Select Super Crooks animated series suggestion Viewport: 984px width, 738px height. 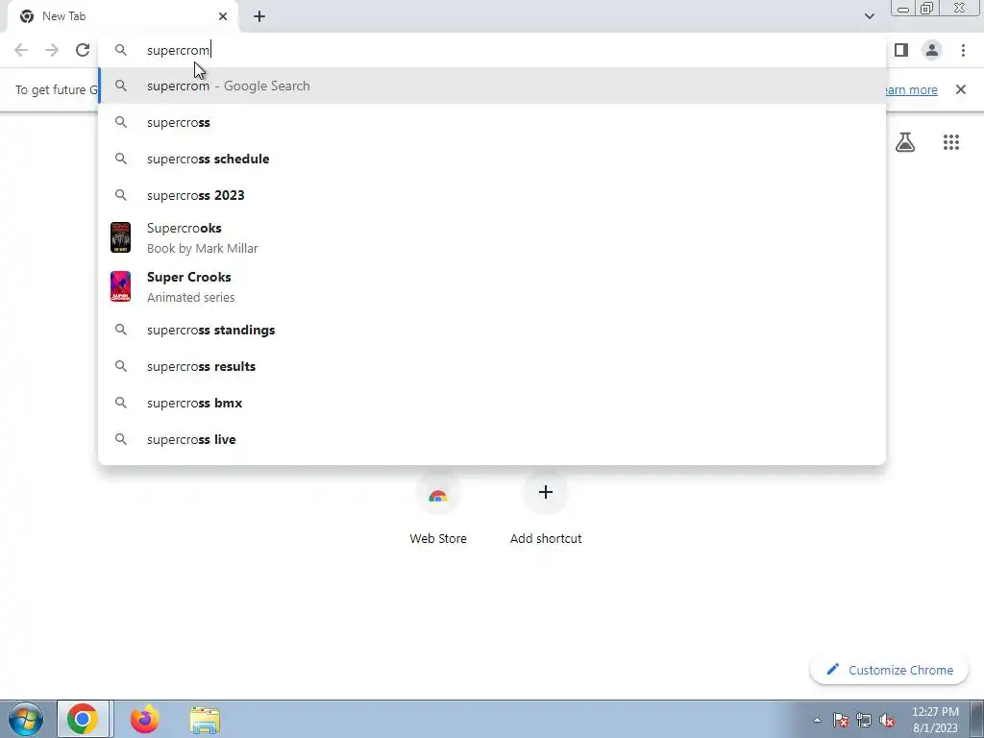point(492,286)
